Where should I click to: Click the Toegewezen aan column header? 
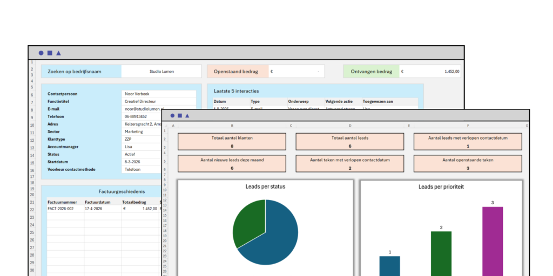point(378,101)
